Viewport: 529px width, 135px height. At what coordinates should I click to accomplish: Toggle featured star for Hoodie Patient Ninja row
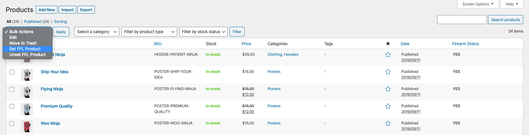(388, 55)
